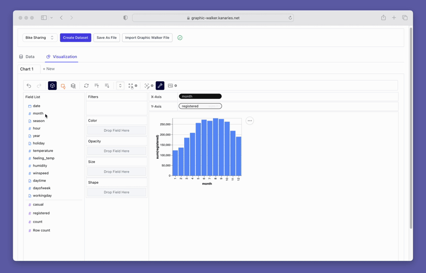Expand the axis resize stepper in toolbar

click(x=120, y=86)
